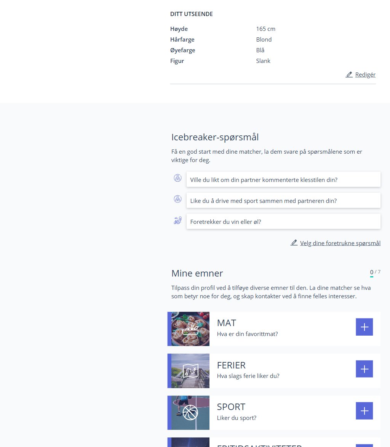
Task: Click the plus icon for MAT topic
Action: click(364, 327)
